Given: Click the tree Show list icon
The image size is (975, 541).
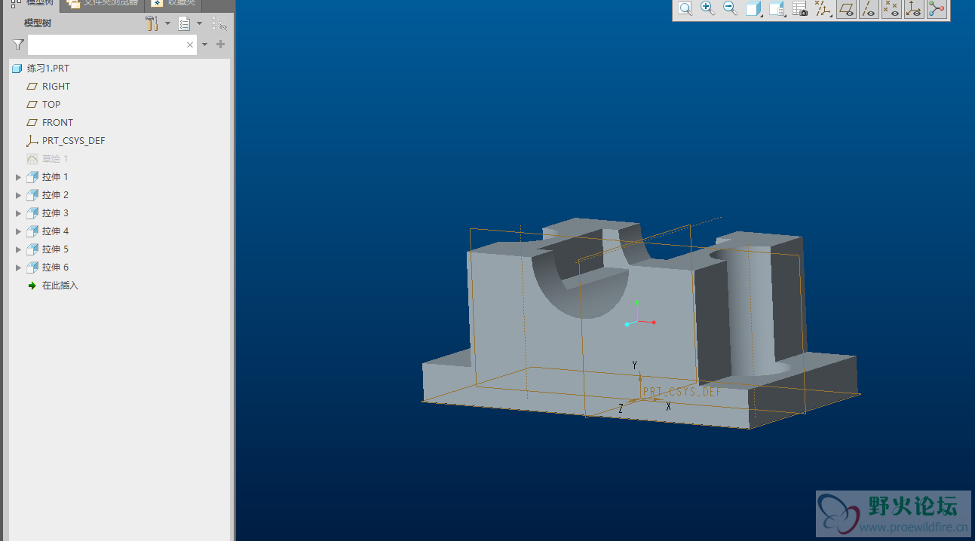Looking at the screenshot, I should pyautogui.click(x=184, y=23).
